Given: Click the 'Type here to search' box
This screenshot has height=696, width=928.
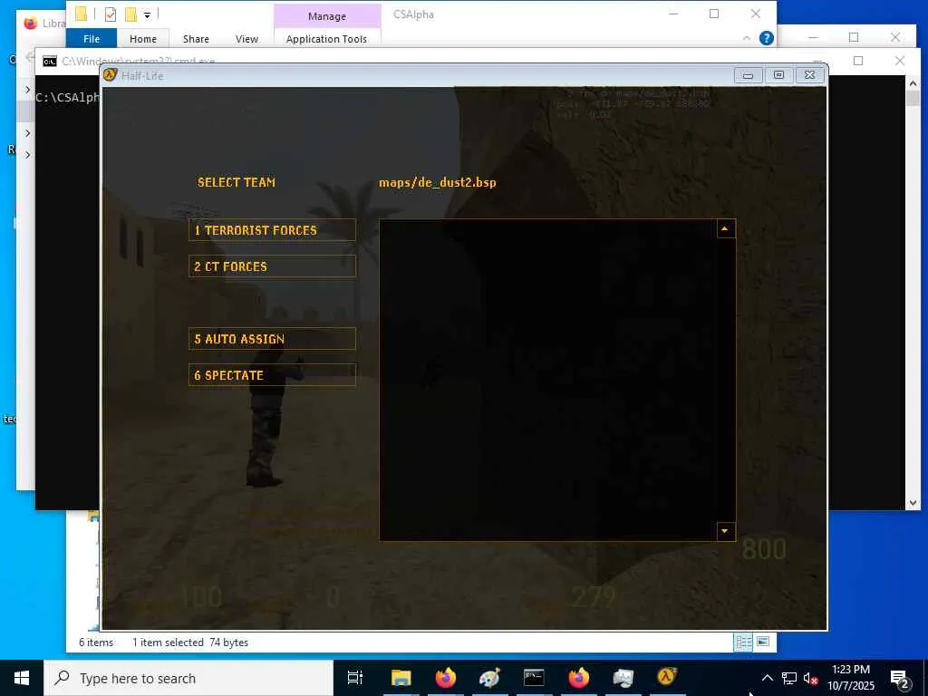Looking at the screenshot, I should pyautogui.click(x=188, y=678).
